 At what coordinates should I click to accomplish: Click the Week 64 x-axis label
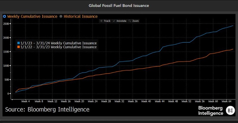tap(227, 102)
